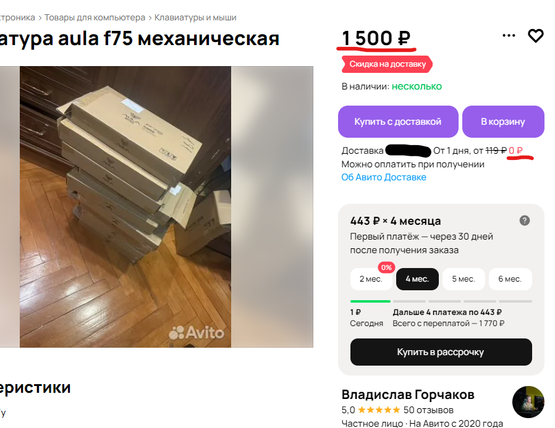Click the Купить в рассрочку button
The height and width of the screenshot is (428, 555).
441,352
